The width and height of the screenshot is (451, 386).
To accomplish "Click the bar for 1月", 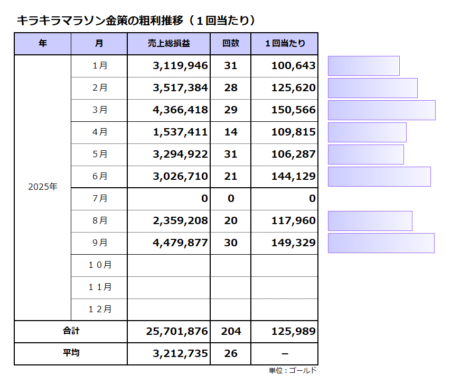I will [363, 66].
